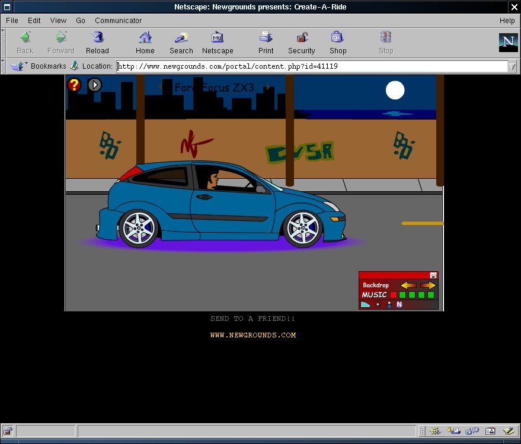The width and height of the screenshot is (521, 444).
Task: Collapse the navigation toolbar via its left grip
Action: pos(3,43)
